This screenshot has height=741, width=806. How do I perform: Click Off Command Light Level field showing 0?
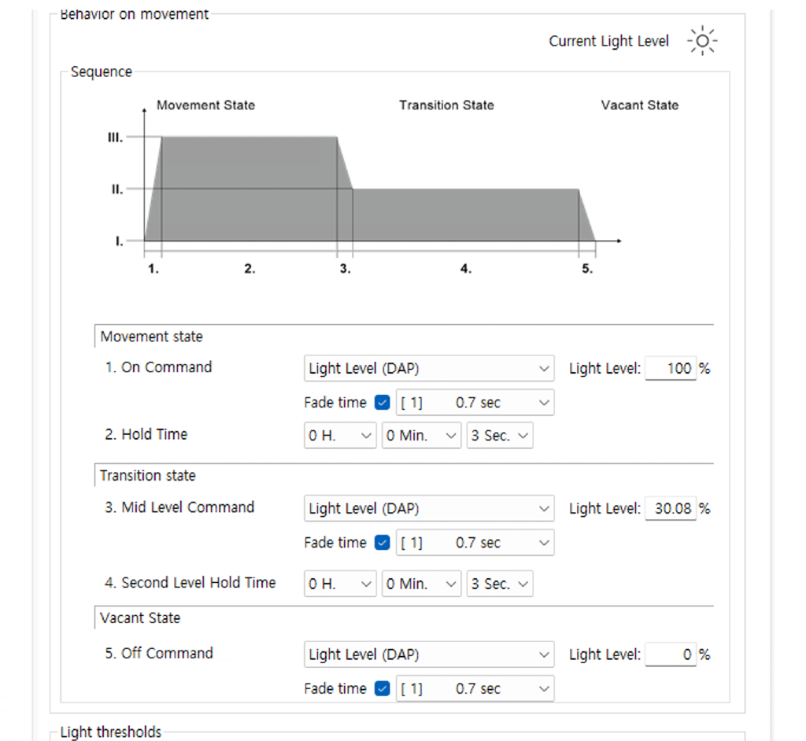click(x=671, y=654)
